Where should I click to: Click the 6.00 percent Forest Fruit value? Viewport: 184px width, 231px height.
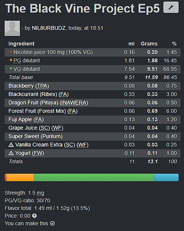click(172, 111)
